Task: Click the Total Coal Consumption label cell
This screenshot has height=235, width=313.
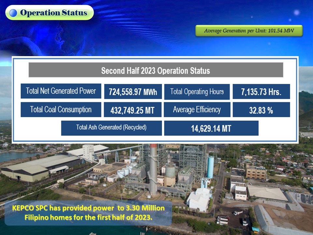Action: 61,109
